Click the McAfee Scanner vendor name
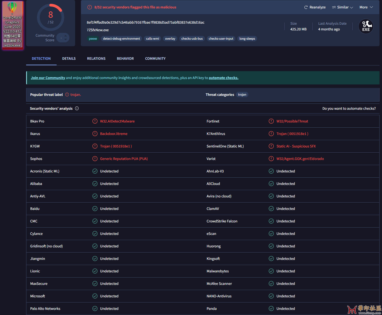Viewport: 382px width, 315px height. tap(219, 283)
